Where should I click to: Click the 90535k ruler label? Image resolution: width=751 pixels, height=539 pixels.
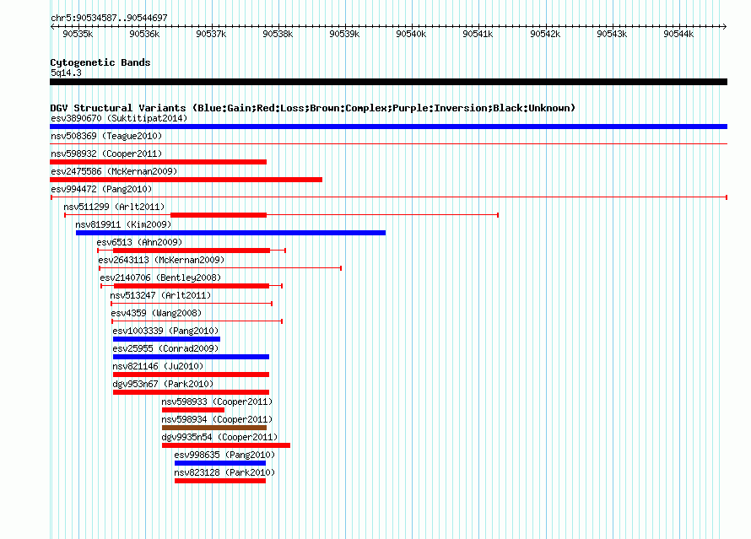(78, 34)
